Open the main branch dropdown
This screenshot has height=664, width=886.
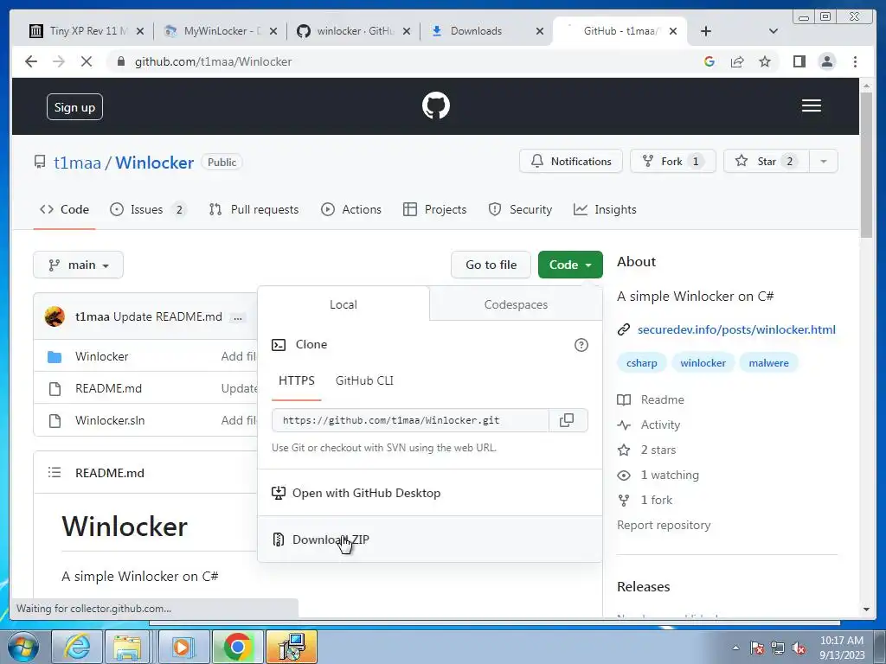pos(78,265)
